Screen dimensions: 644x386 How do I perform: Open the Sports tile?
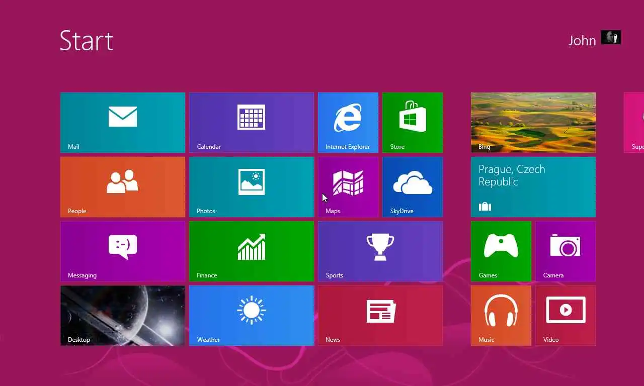click(x=380, y=251)
